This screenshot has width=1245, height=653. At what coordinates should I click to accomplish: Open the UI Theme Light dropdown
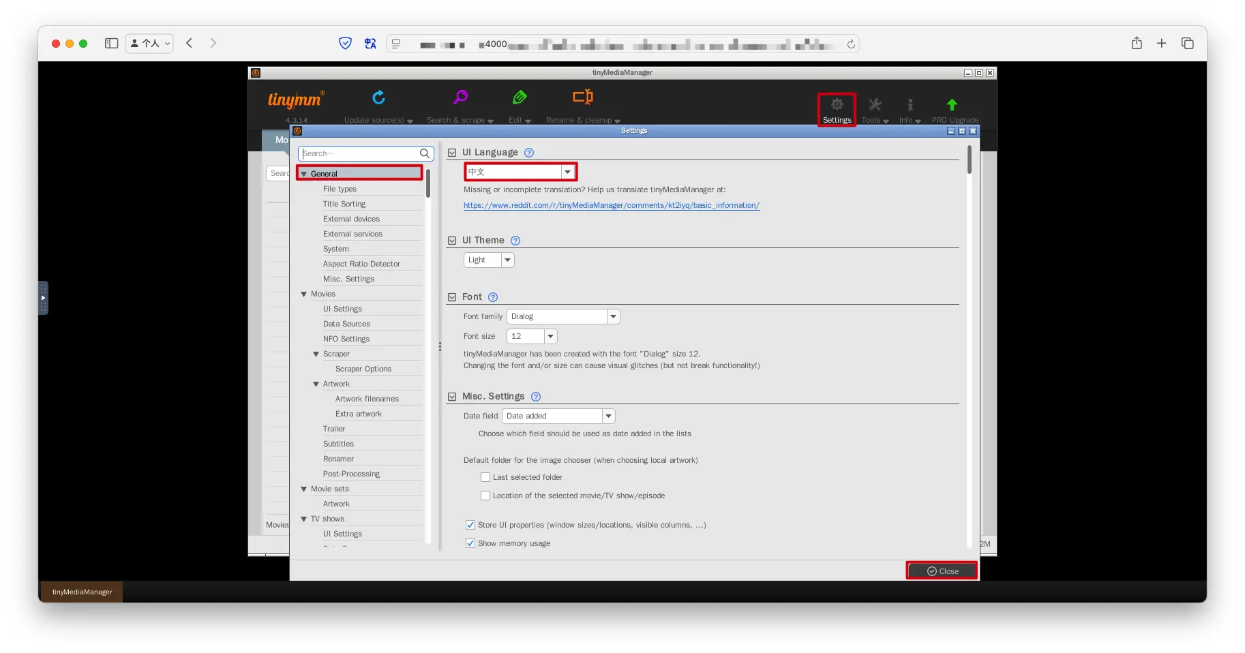489,260
